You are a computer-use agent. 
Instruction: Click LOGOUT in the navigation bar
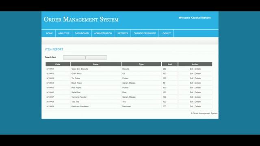pos(166,33)
